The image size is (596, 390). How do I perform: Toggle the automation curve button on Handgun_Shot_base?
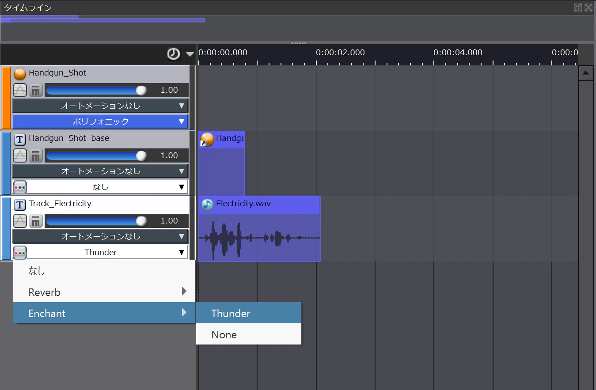click(x=20, y=155)
